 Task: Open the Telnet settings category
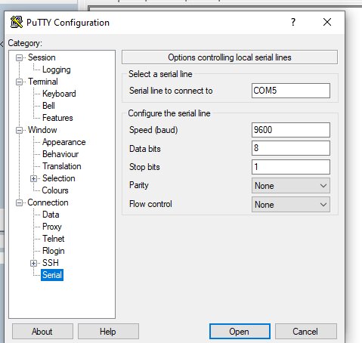[53, 239]
